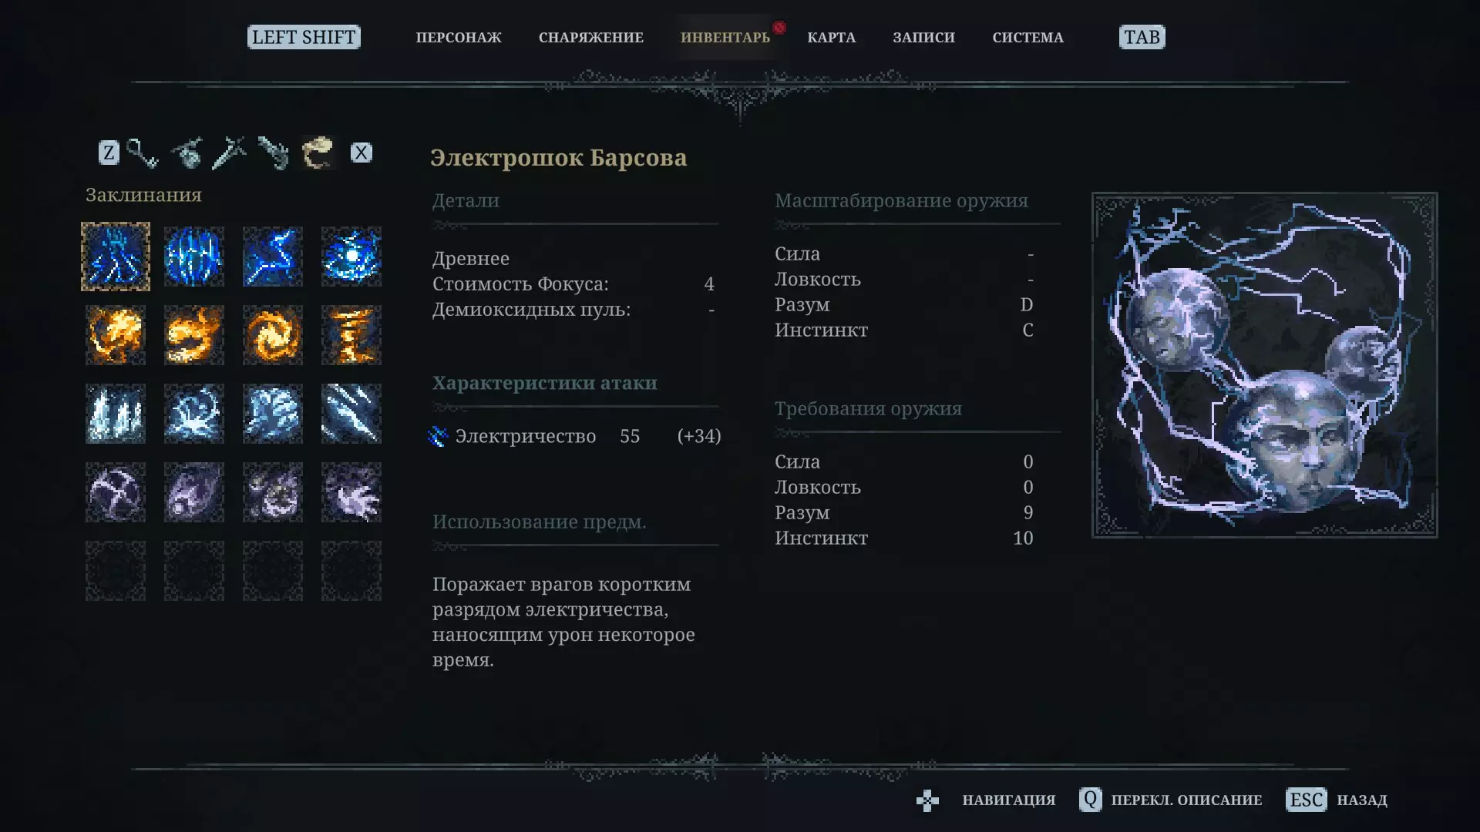
Task: Choose the selected Barsov electroshock spell icon
Action: pyautogui.click(x=116, y=257)
